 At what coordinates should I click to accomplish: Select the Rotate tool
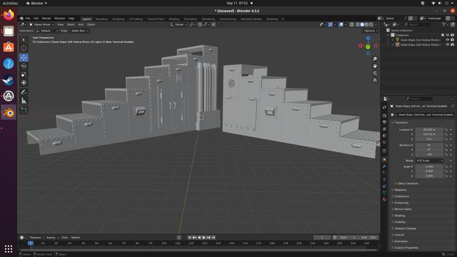click(24, 66)
